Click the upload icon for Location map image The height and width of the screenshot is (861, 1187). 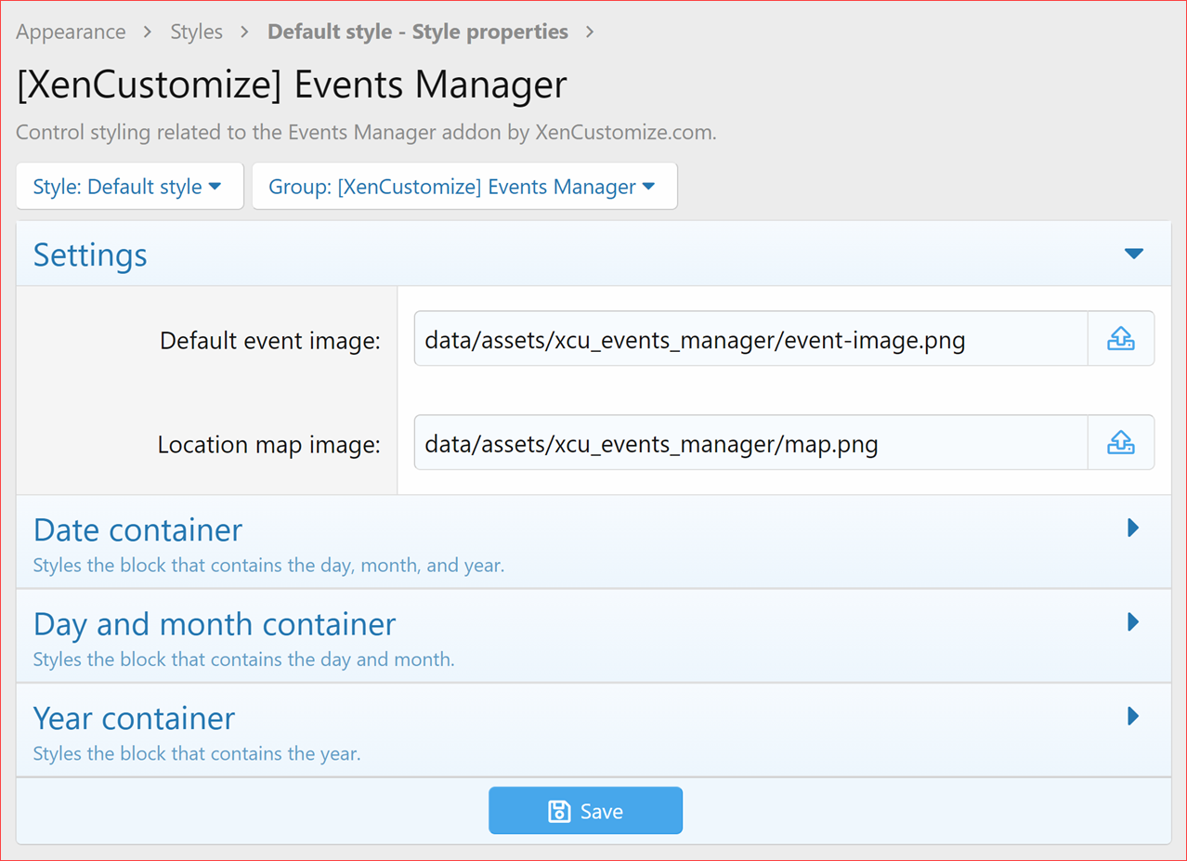(1120, 443)
